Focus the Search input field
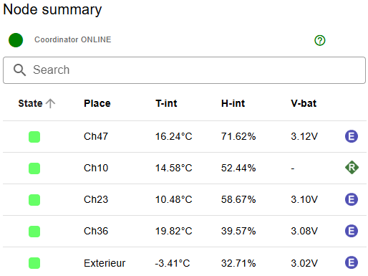Screen dimensions: 368x276 pos(184,70)
